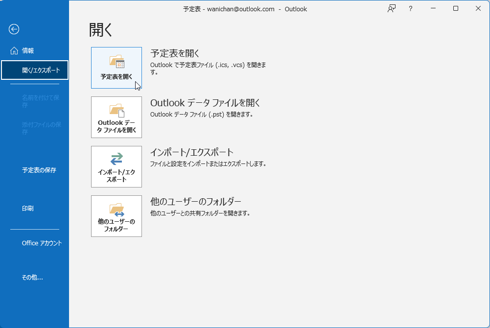
Task: Click the 予定表を開く heading text
Action: click(x=175, y=53)
